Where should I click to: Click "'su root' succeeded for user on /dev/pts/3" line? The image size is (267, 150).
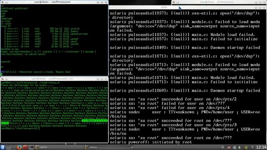[173, 125]
